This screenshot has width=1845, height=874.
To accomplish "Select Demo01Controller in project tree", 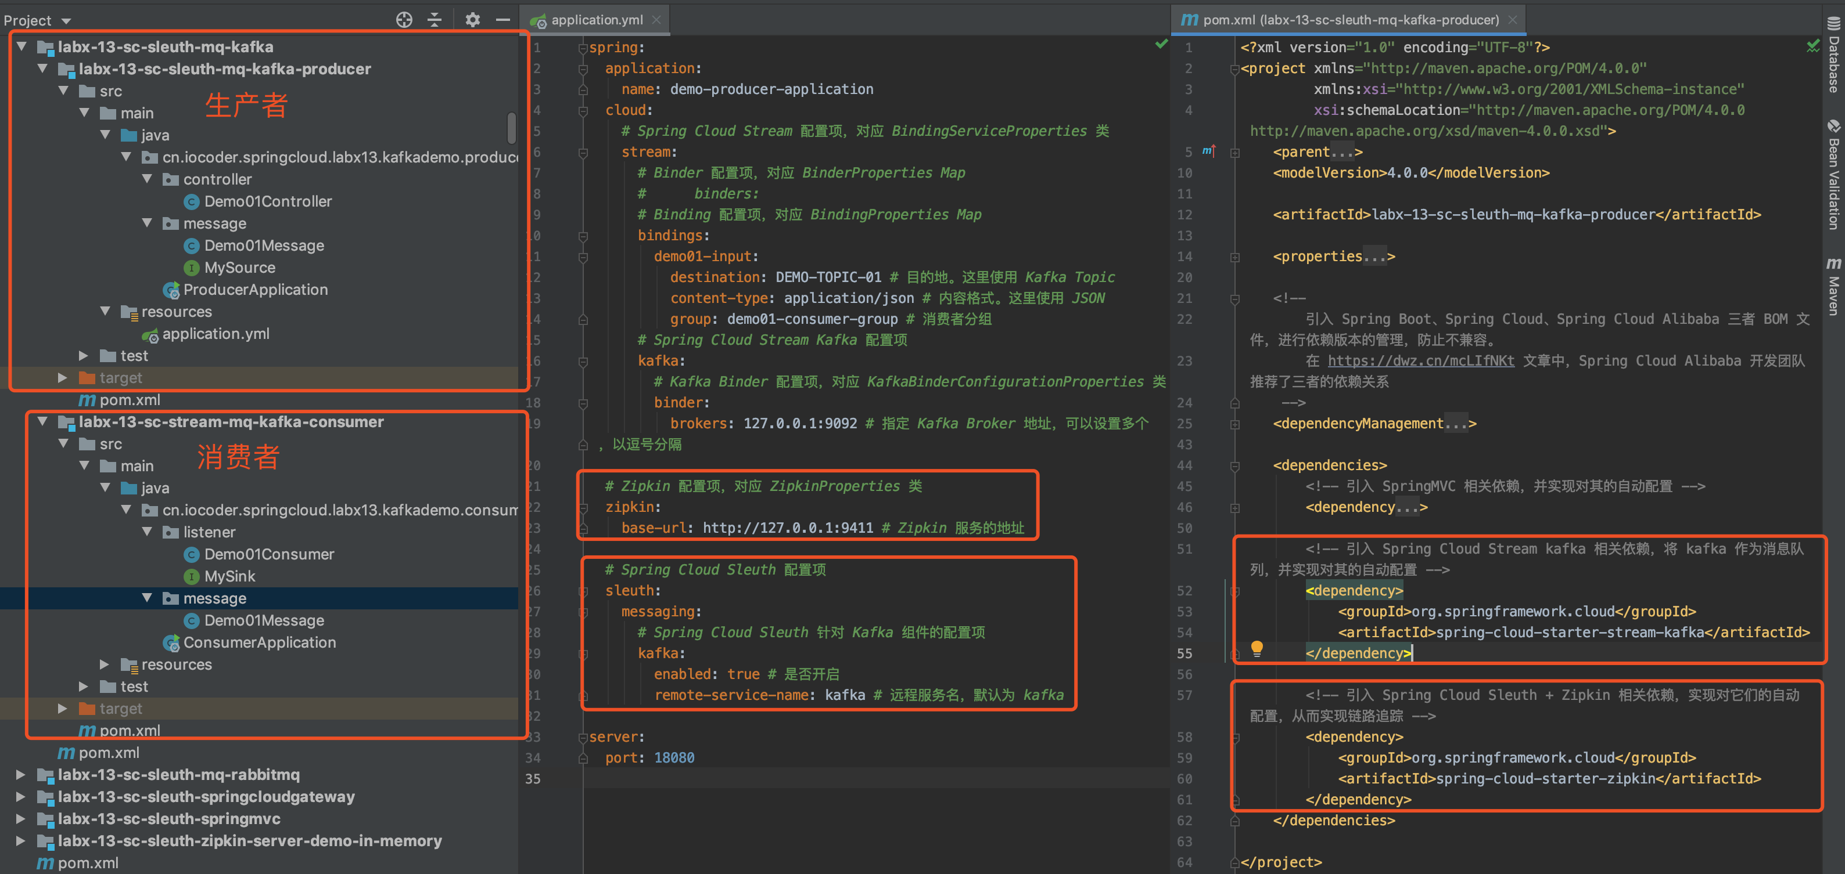I will pyautogui.click(x=268, y=201).
